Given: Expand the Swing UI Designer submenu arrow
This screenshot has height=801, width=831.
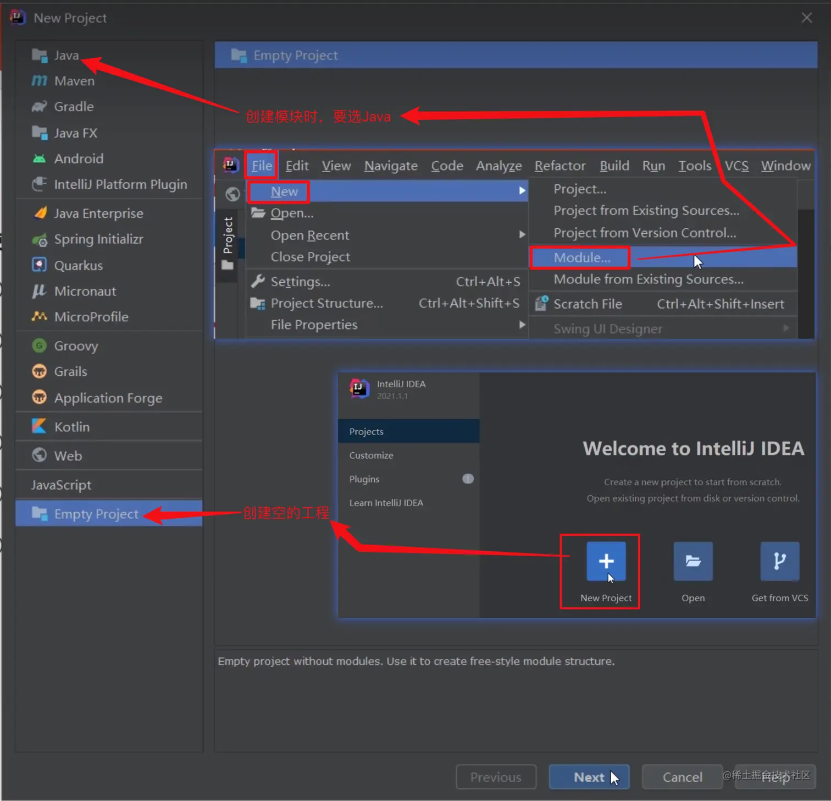Looking at the screenshot, I should pos(786,328).
